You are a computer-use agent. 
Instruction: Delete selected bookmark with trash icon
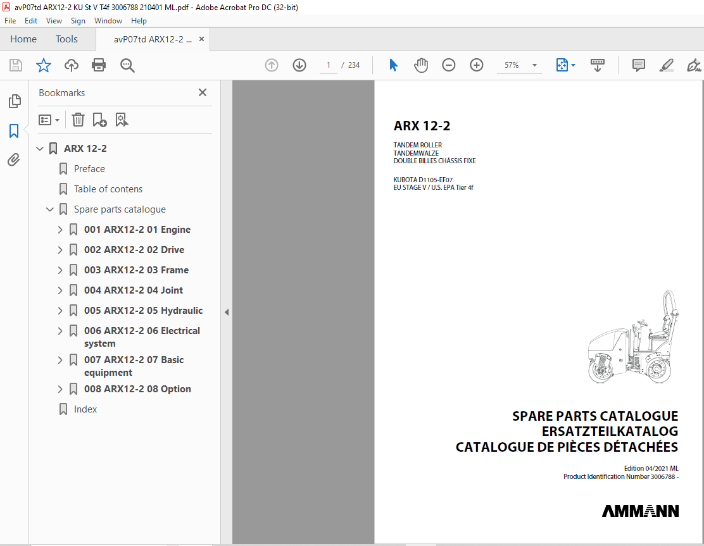[78, 120]
